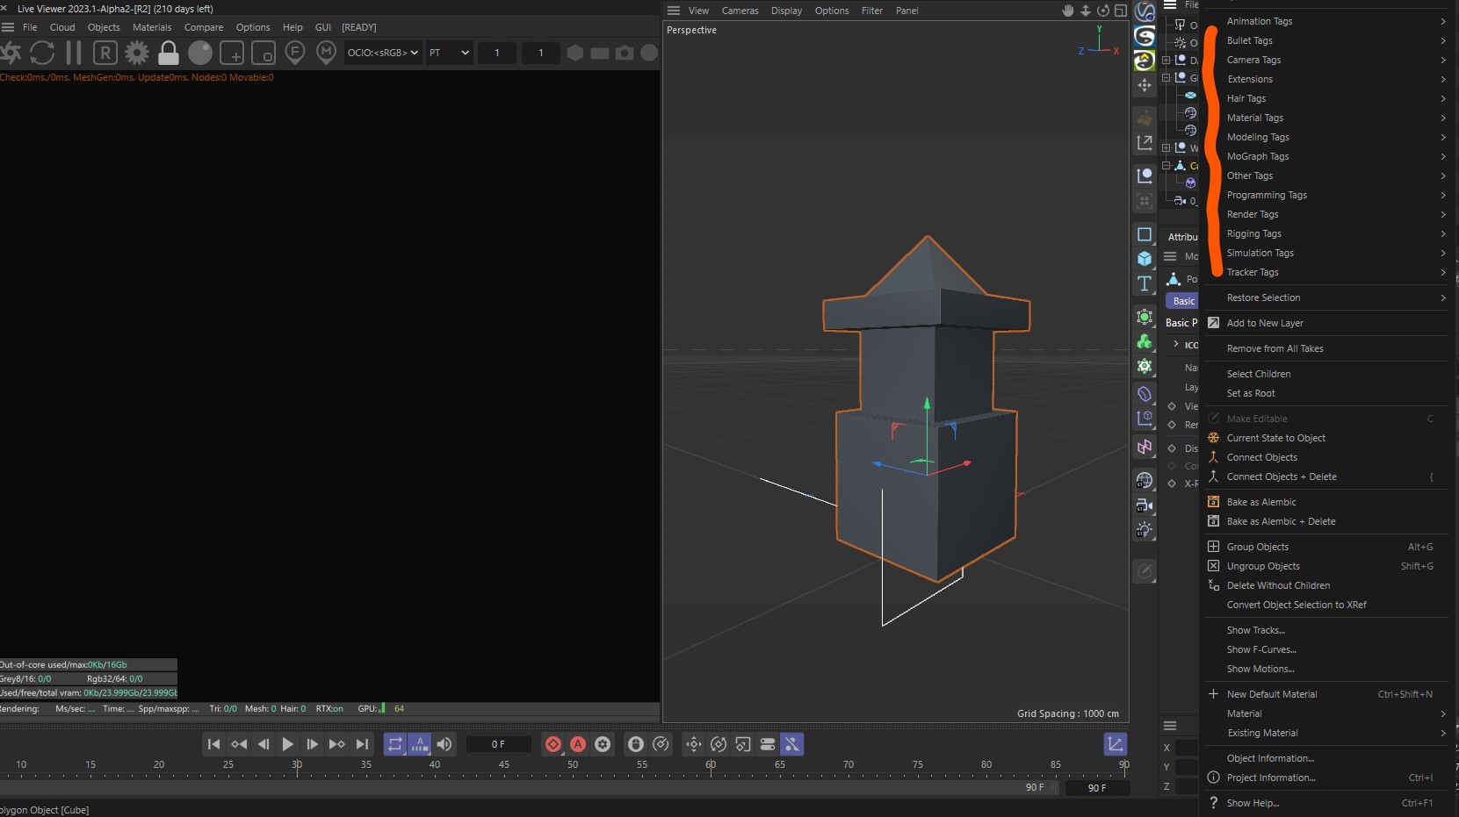
Task: Click the Live Viewer settings gear icon
Action: (137, 53)
